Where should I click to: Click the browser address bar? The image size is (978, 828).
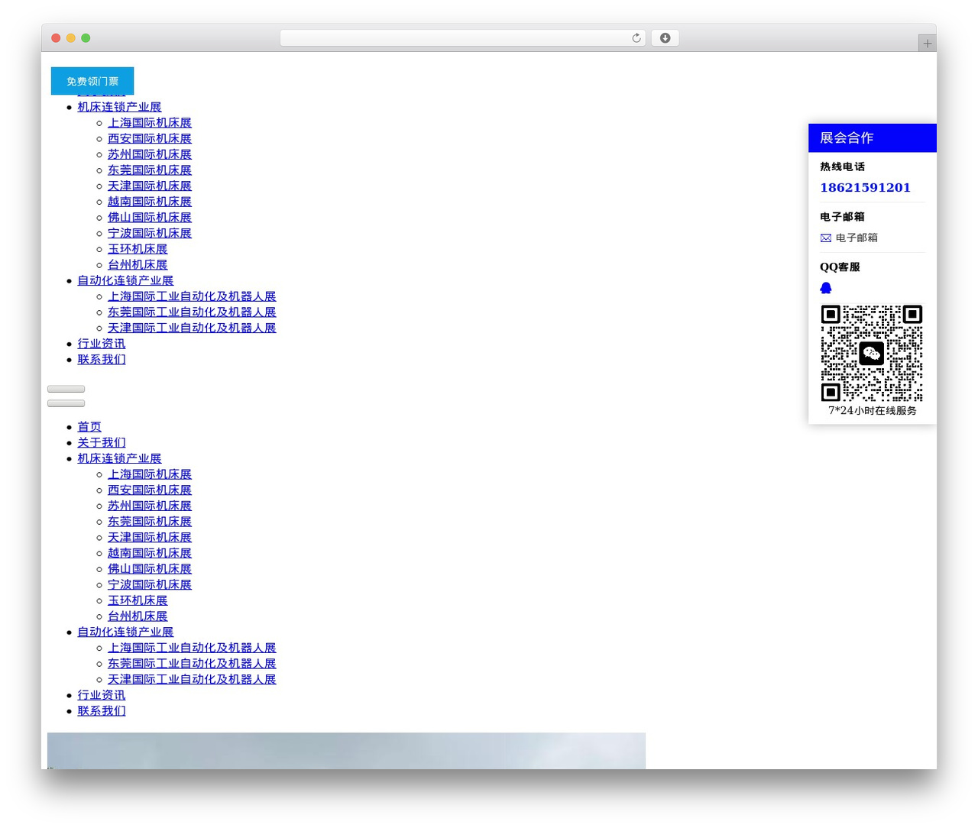click(463, 38)
